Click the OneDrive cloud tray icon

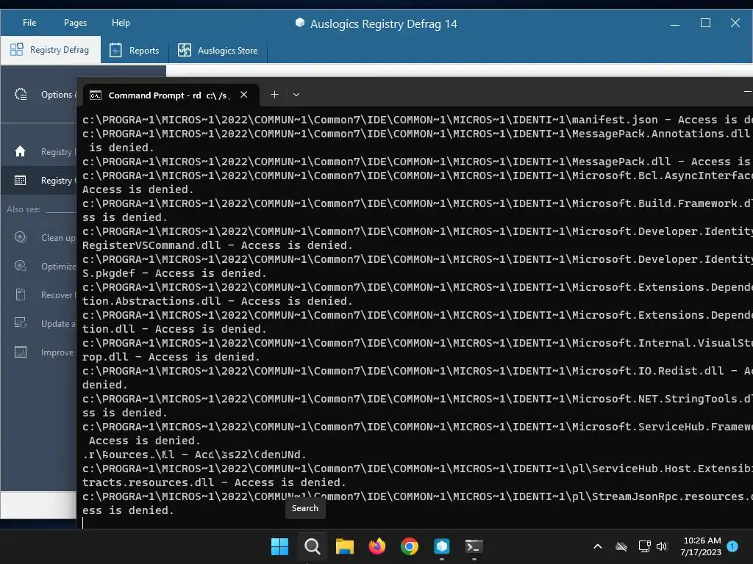[621, 546]
